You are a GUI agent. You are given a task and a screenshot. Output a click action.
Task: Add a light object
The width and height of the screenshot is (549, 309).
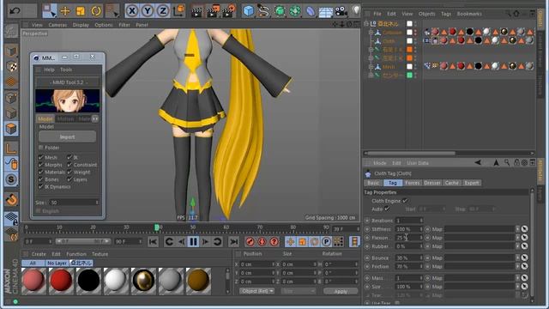point(356,10)
